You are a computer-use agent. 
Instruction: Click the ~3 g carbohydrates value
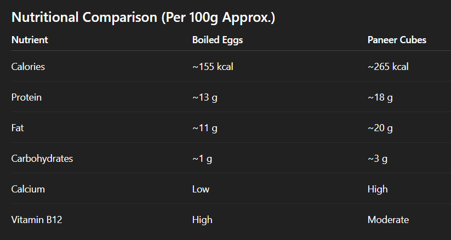point(378,159)
